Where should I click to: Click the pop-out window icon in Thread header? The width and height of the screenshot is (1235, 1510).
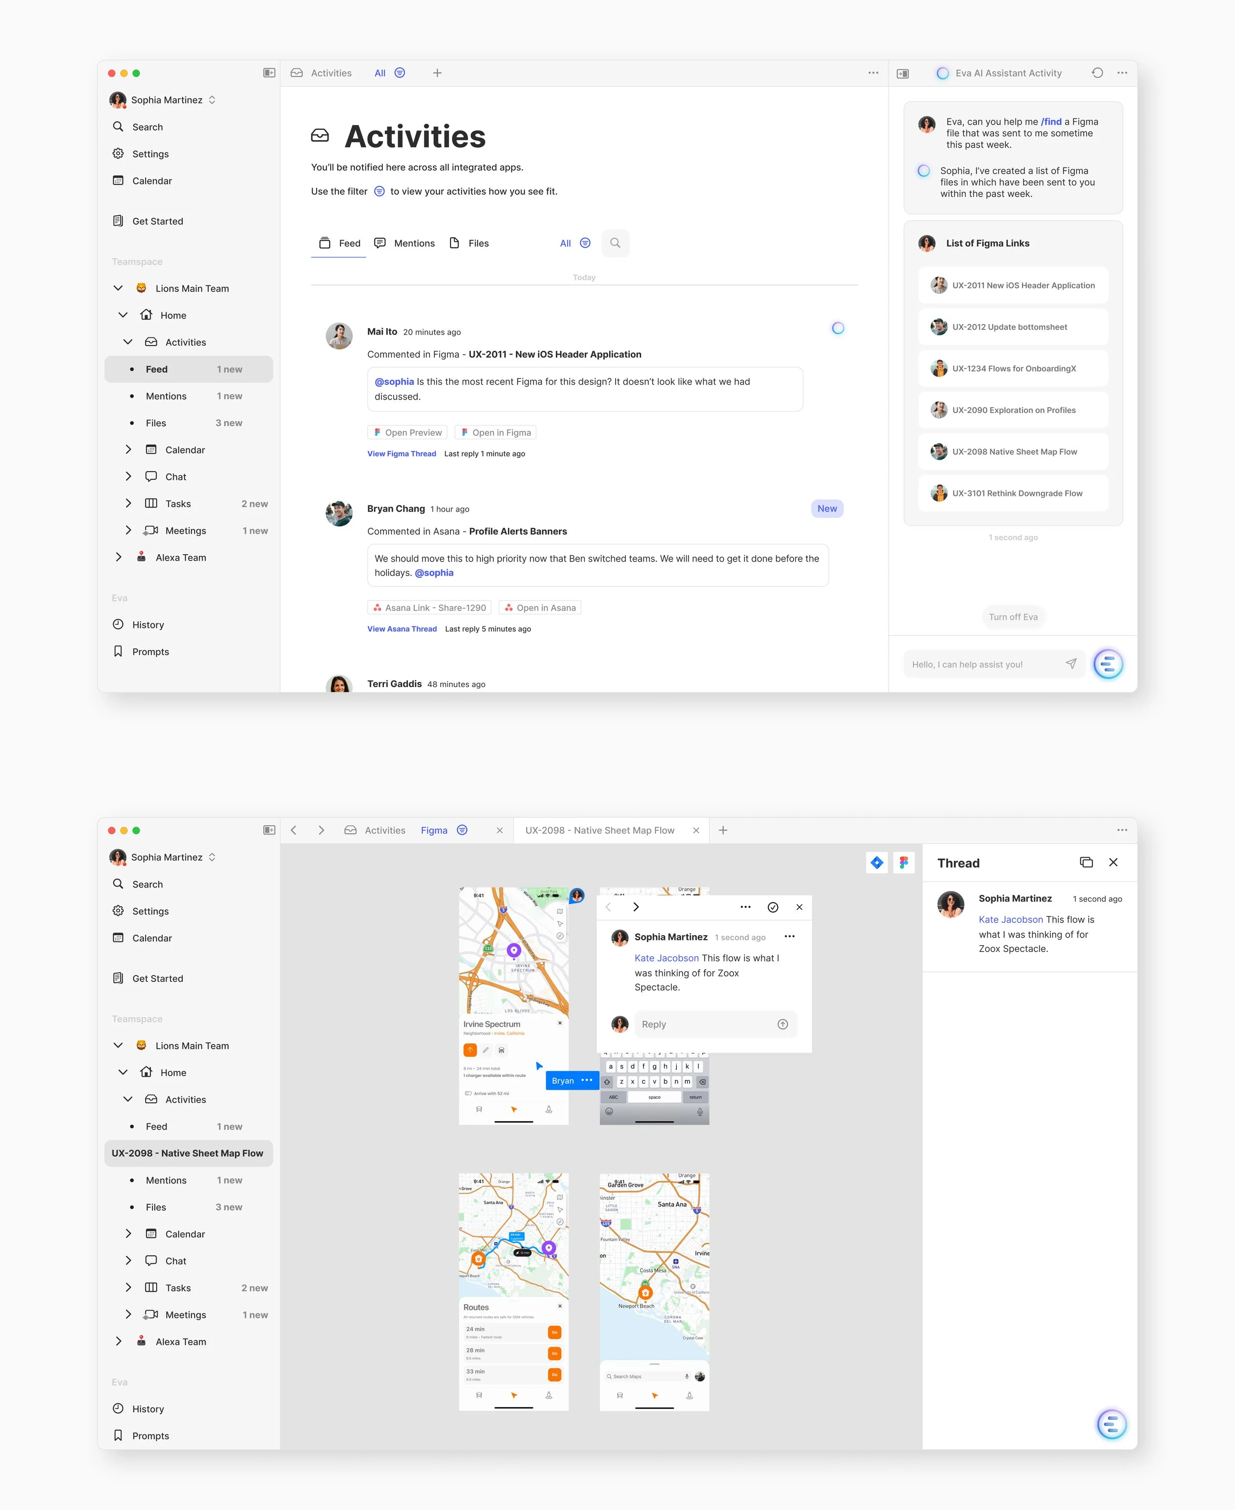pos(1086,862)
